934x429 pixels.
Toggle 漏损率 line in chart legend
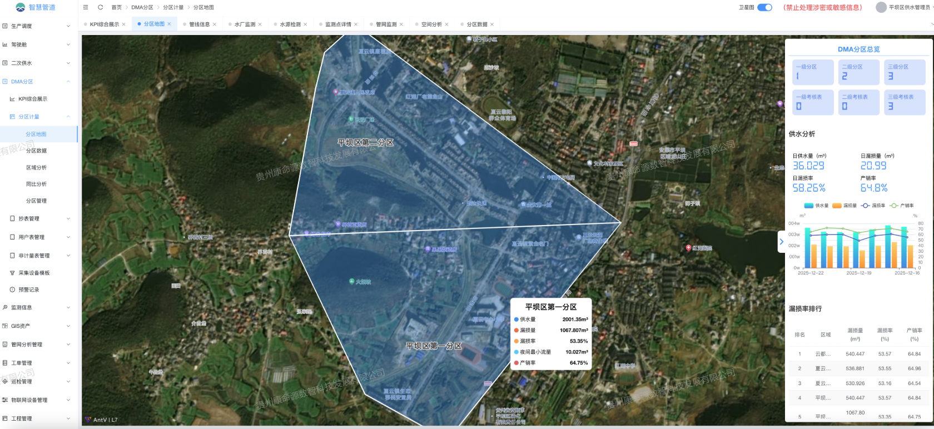[x=873, y=206]
